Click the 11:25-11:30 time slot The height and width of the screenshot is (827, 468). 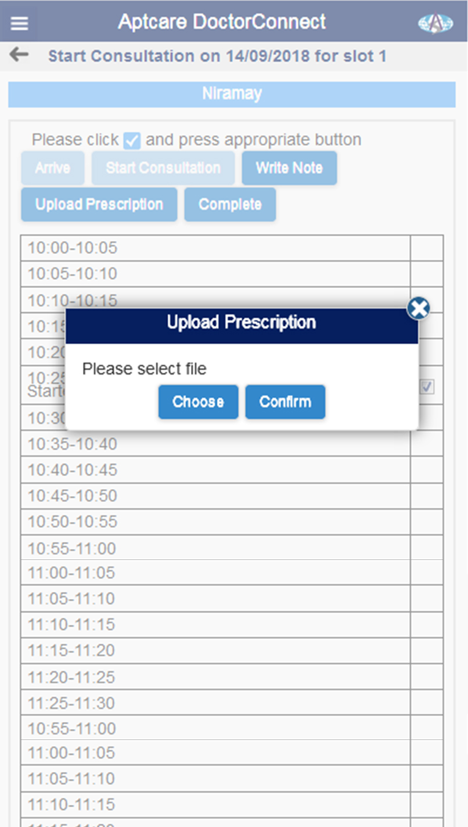(215, 703)
